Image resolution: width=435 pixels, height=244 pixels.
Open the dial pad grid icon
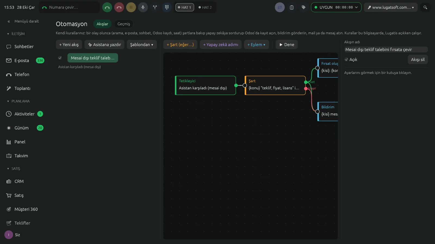[x=167, y=7]
